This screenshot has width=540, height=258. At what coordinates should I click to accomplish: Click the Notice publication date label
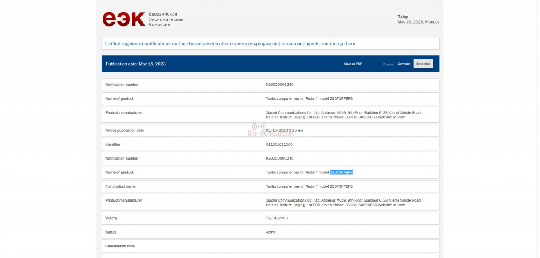[124, 130]
